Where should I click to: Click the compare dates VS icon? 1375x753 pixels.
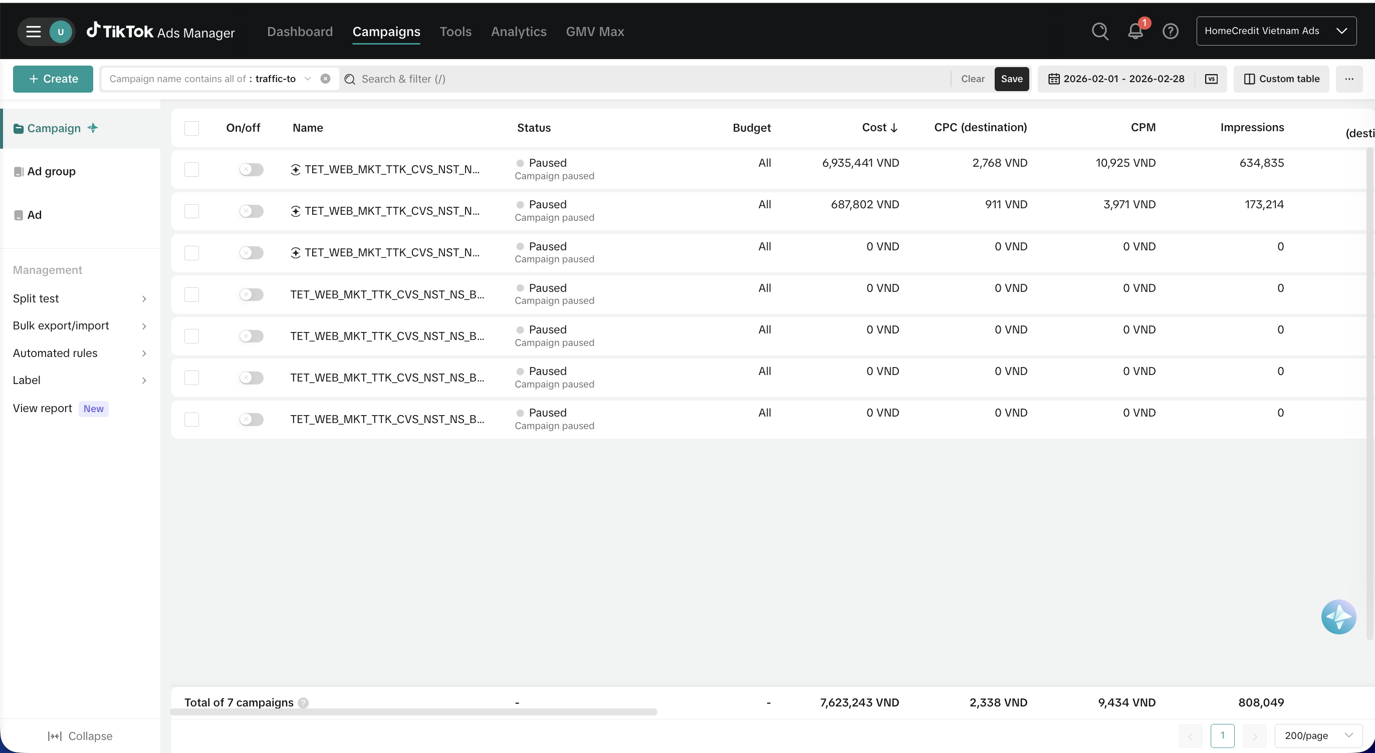1211,79
